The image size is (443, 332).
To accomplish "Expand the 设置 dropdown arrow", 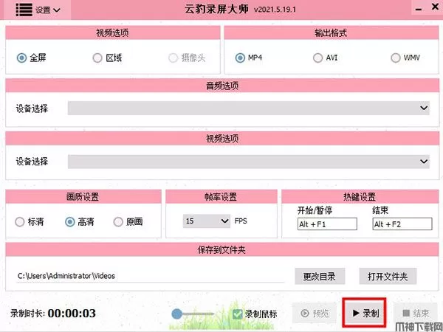I will tap(57, 10).
